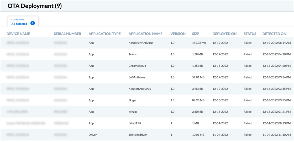Sort by Device Name column header
Screen dimensions: 294x142
18,34
